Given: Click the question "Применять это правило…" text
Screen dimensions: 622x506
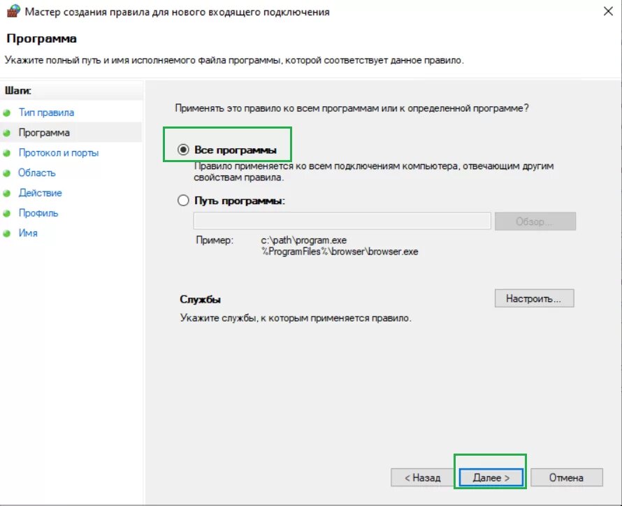Looking at the screenshot, I should (x=352, y=108).
